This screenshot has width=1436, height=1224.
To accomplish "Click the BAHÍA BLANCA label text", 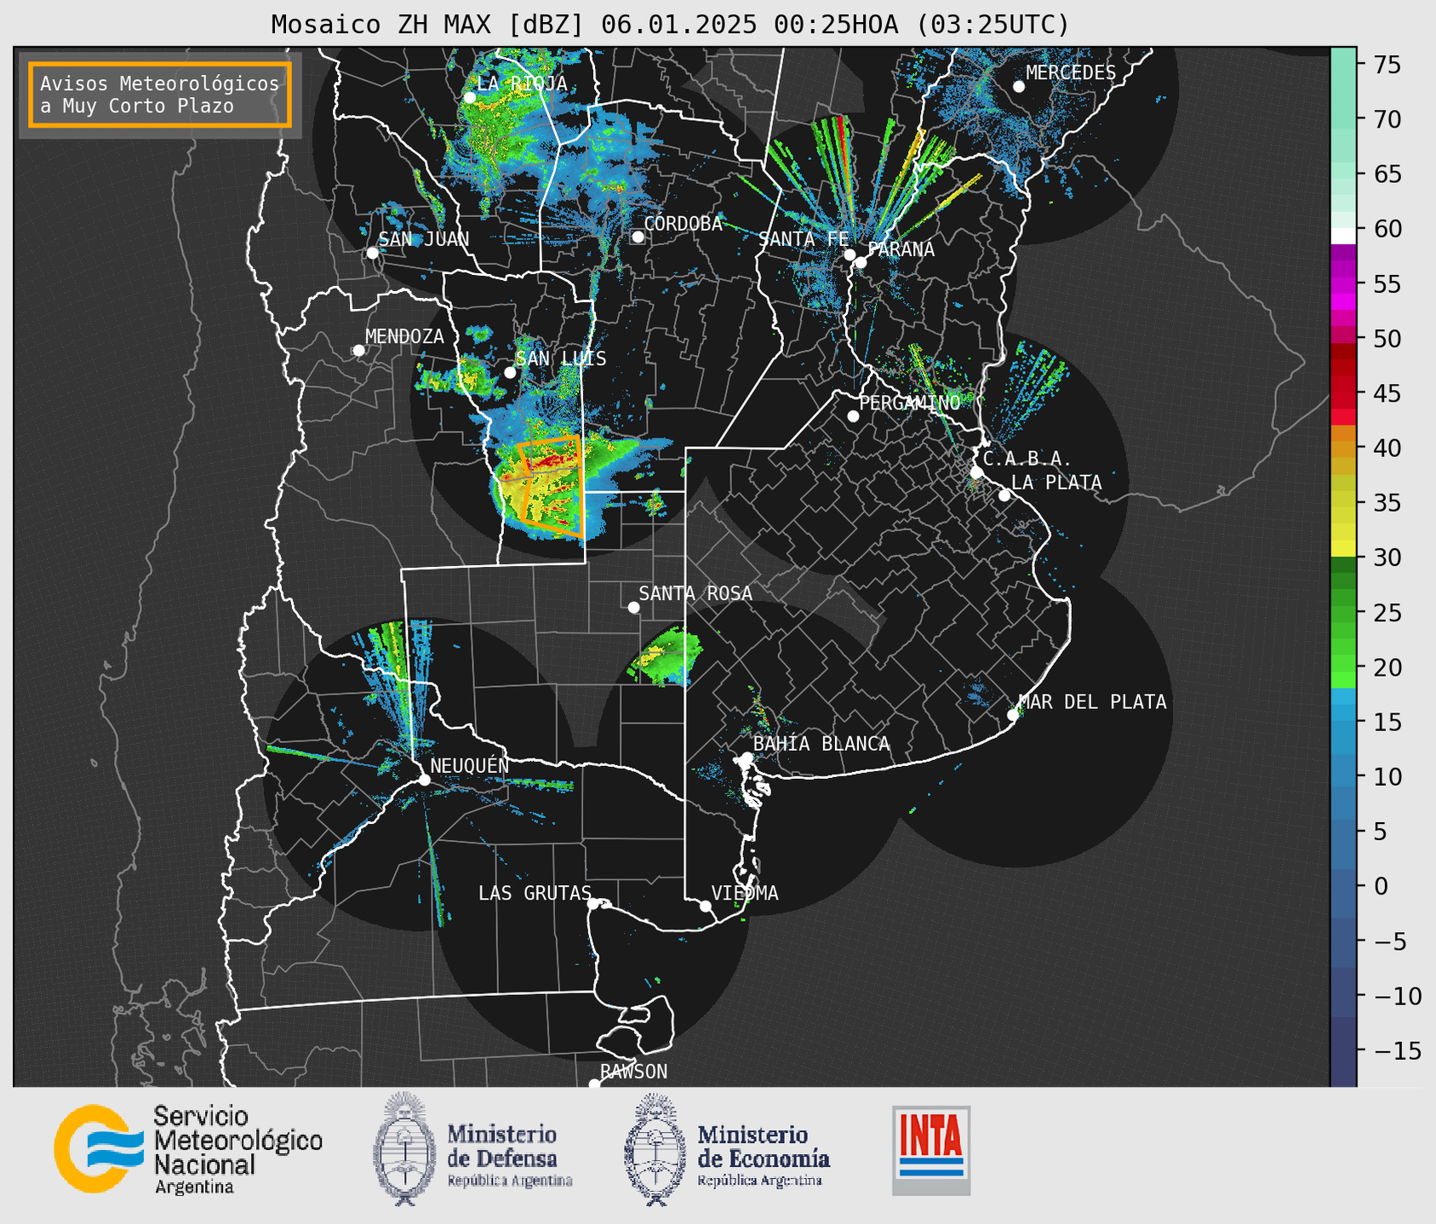I will pyautogui.click(x=821, y=744).
